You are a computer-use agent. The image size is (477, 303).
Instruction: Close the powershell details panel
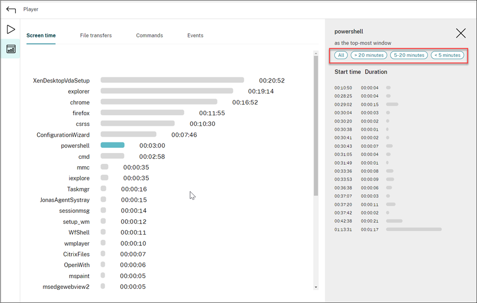pyautogui.click(x=461, y=34)
